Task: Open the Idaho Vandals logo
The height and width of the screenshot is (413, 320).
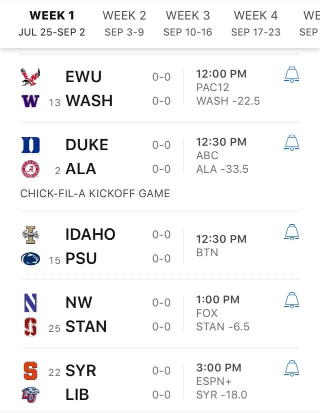Action: point(30,234)
